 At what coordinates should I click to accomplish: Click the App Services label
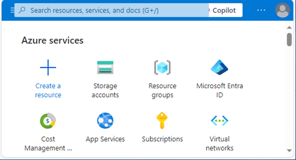[105, 139]
